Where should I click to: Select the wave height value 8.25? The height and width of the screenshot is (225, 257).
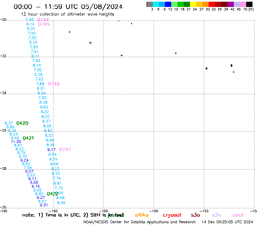[x=56, y=173]
